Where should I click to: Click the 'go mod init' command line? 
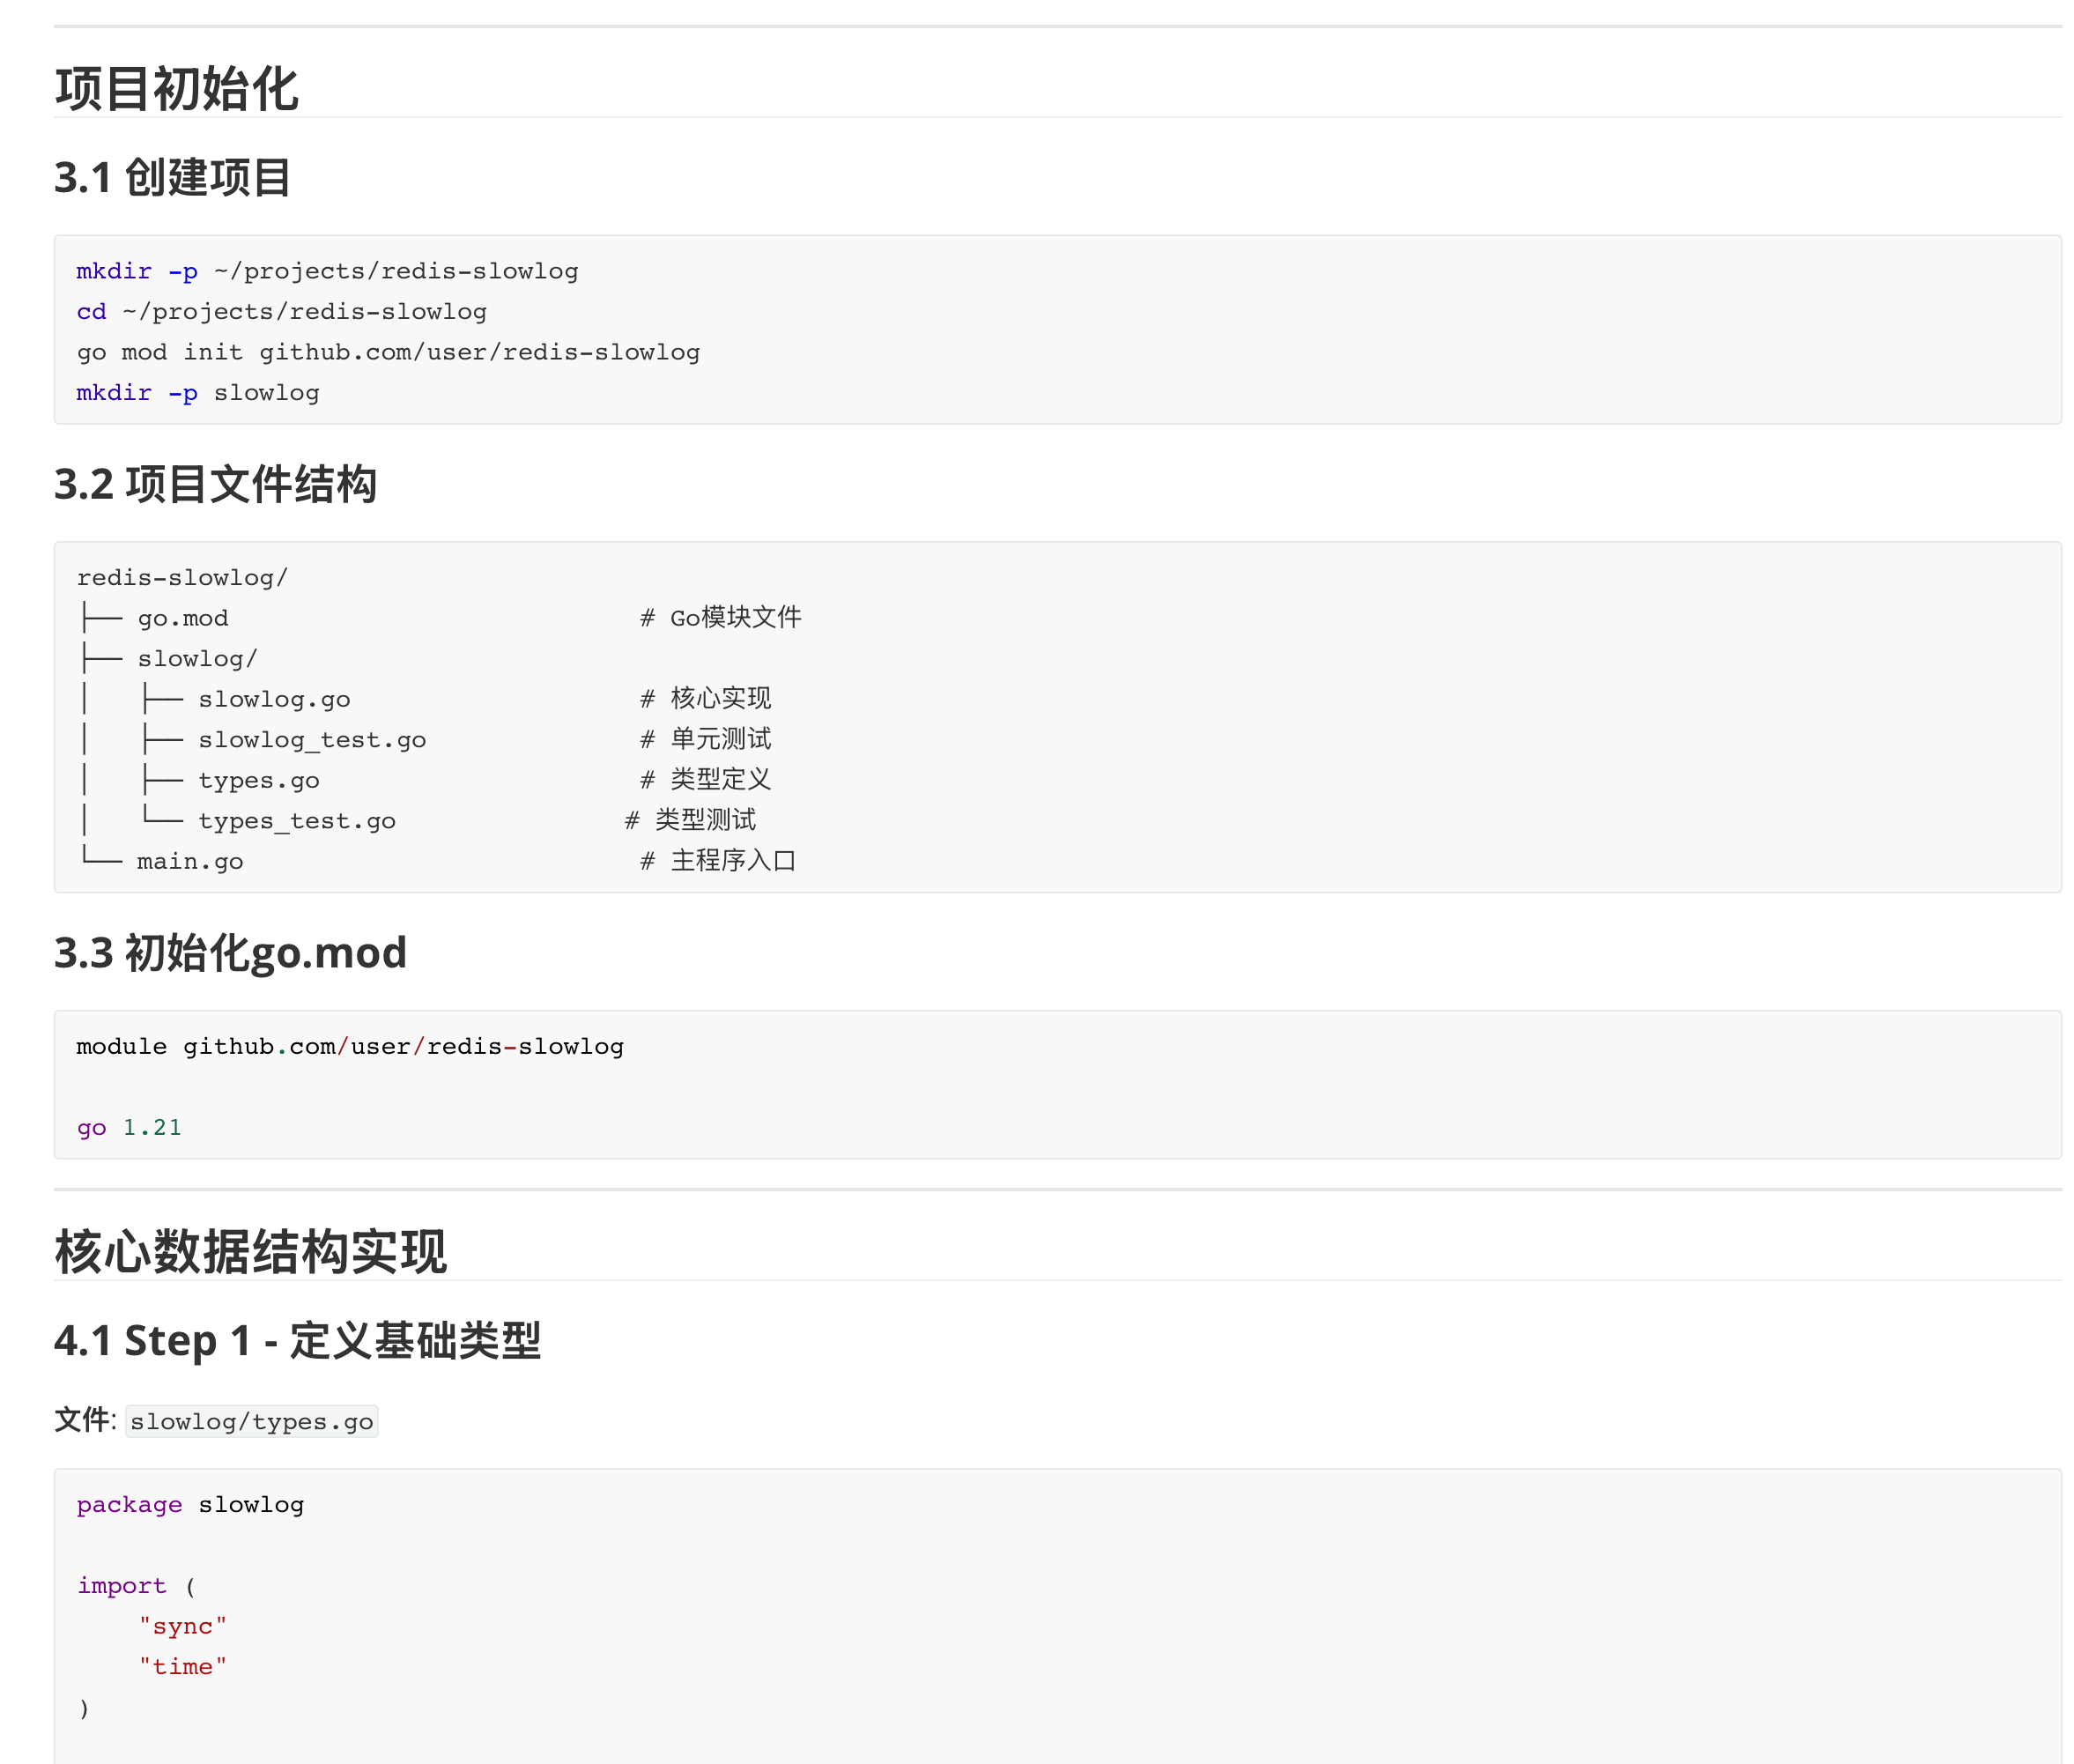point(388,352)
